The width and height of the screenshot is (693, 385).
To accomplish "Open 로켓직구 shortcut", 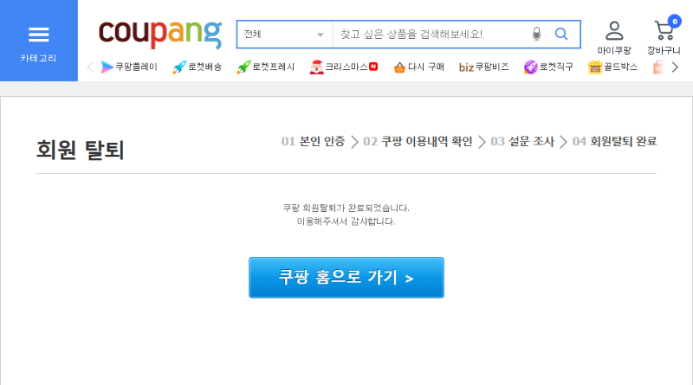I will 548,67.
